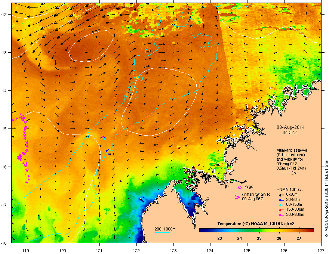The width and height of the screenshot is (329, 254).
Task: Click the colorbar tick label 24
Action: [239, 238]
